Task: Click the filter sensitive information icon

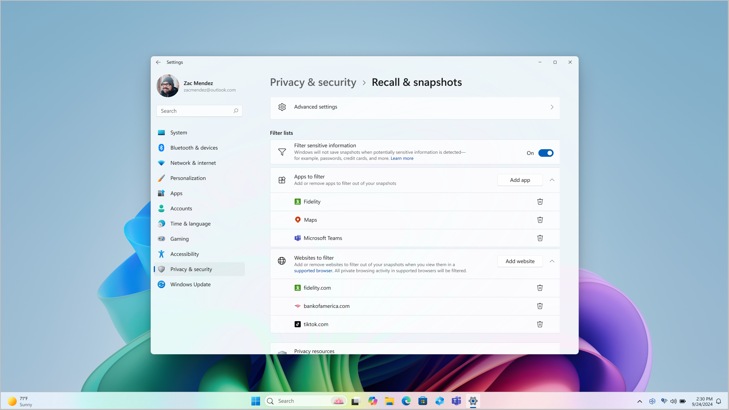Action: click(x=282, y=152)
